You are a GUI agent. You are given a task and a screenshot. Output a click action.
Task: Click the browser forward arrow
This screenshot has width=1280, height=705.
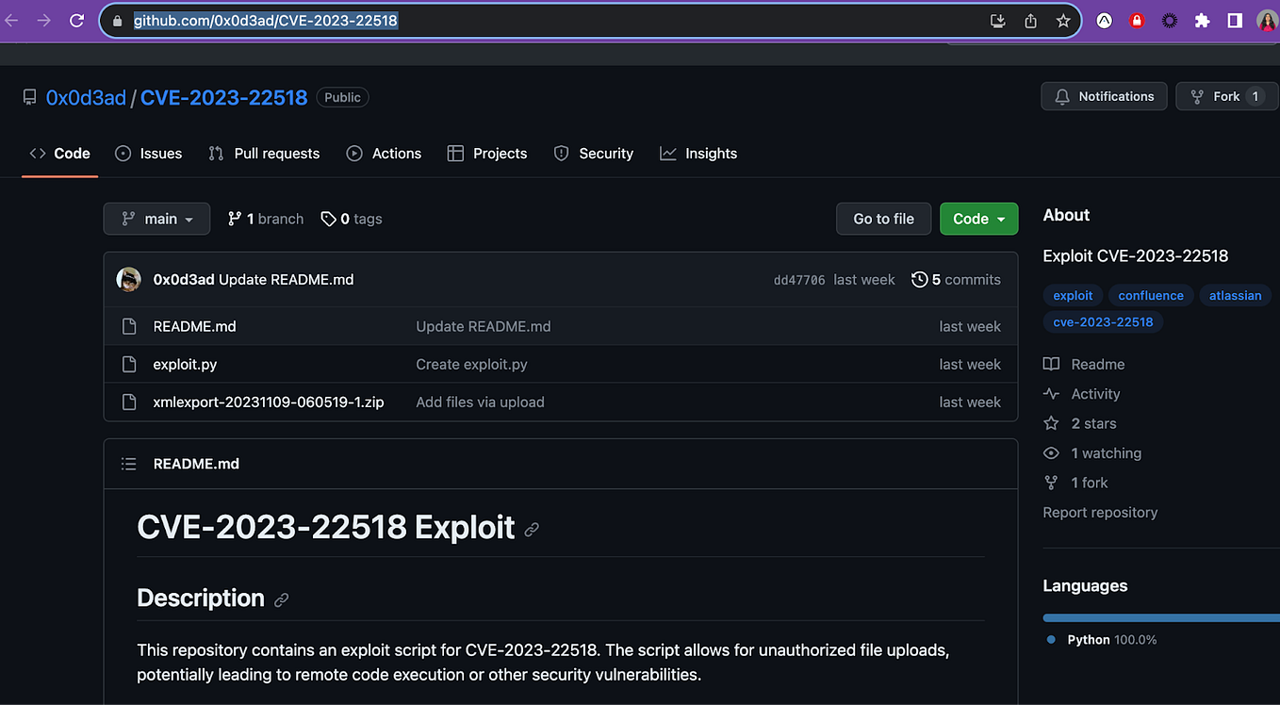(43, 20)
